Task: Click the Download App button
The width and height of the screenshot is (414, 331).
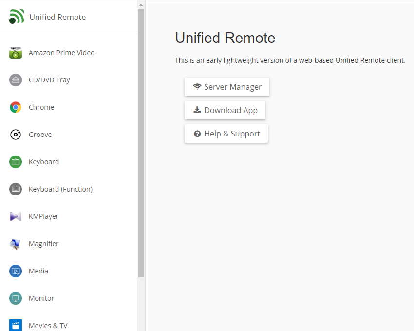Action: [x=225, y=110]
